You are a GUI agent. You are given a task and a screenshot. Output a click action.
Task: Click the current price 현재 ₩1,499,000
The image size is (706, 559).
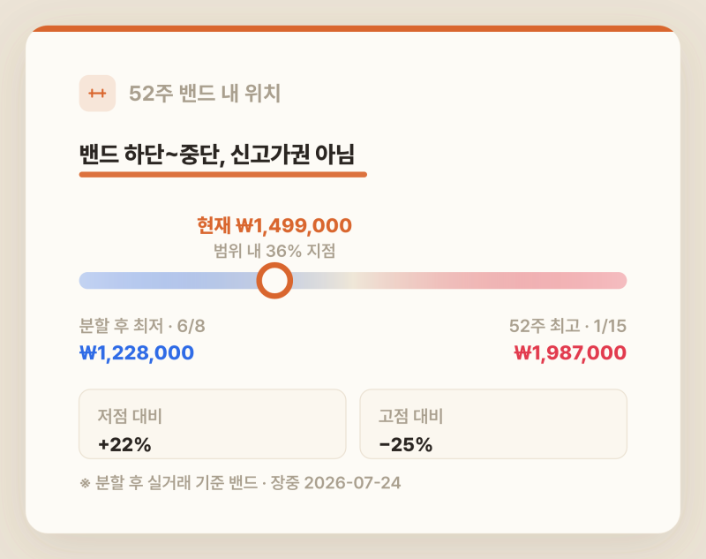pyautogui.click(x=274, y=225)
